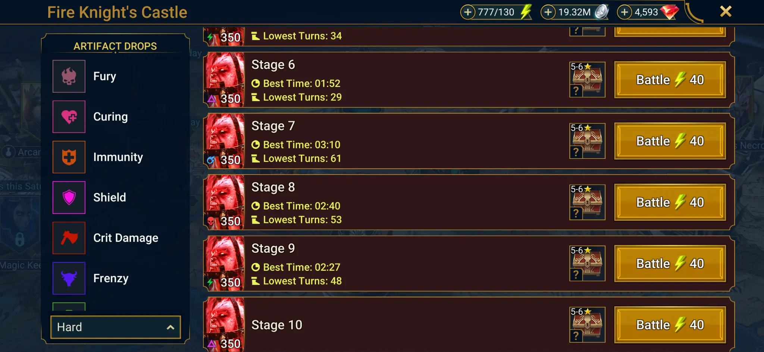Select the Crit Damage artifact icon
This screenshot has height=352, width=764.
click(69, 238)
